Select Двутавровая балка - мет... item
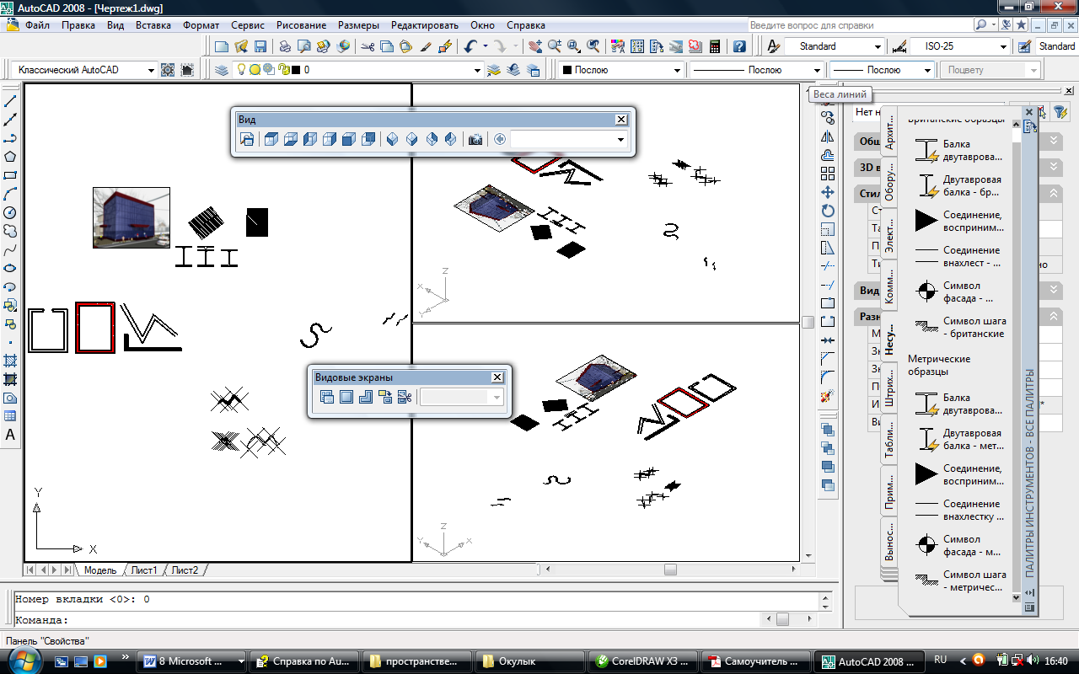The width and height of the screenshot is (1079, 674). (961, 439)
